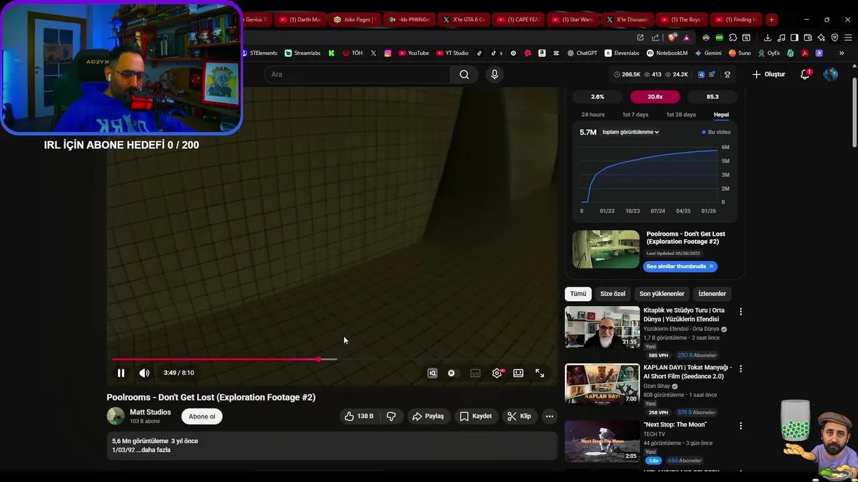The width and height of the screenshot is (858, 482).
Task: Open the Matt Studios channel avatar
Action: tap(115, 416)
